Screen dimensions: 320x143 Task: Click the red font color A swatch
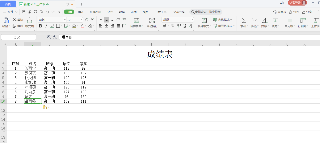82,26
